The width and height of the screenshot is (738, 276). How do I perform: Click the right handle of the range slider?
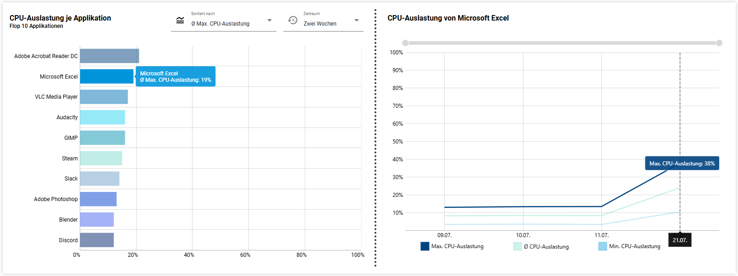(x=719, y=43)
